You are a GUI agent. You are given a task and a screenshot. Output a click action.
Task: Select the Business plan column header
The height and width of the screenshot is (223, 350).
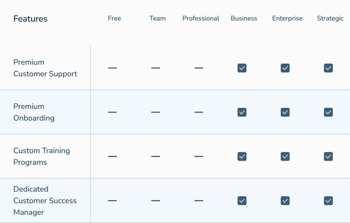click(244, 18)
